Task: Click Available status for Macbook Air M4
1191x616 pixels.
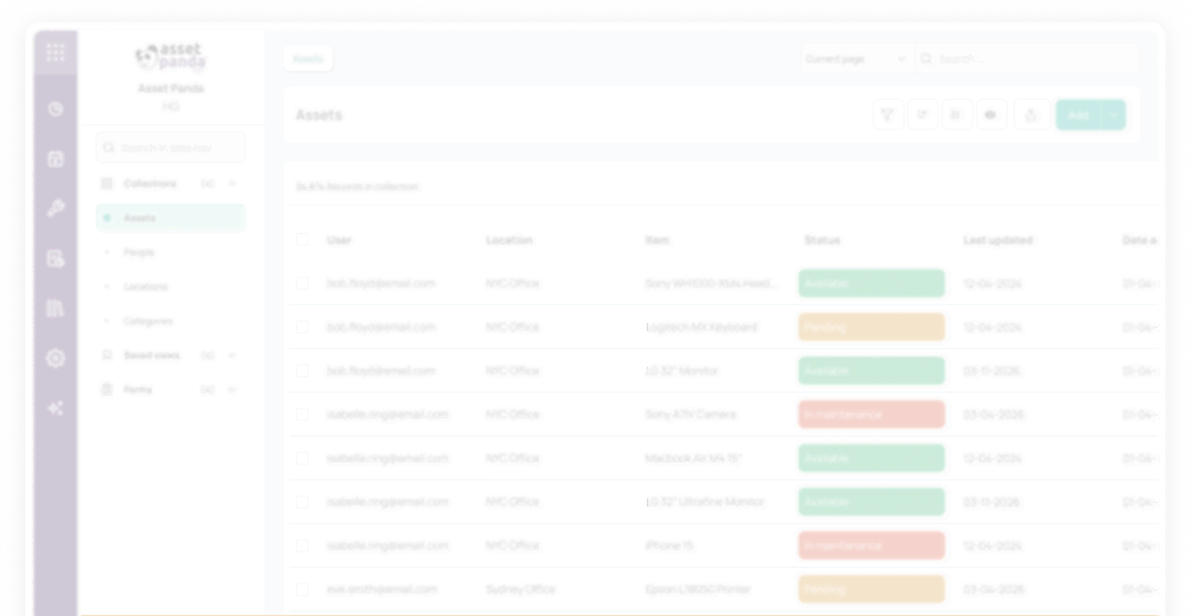Action: coord(871,458)
